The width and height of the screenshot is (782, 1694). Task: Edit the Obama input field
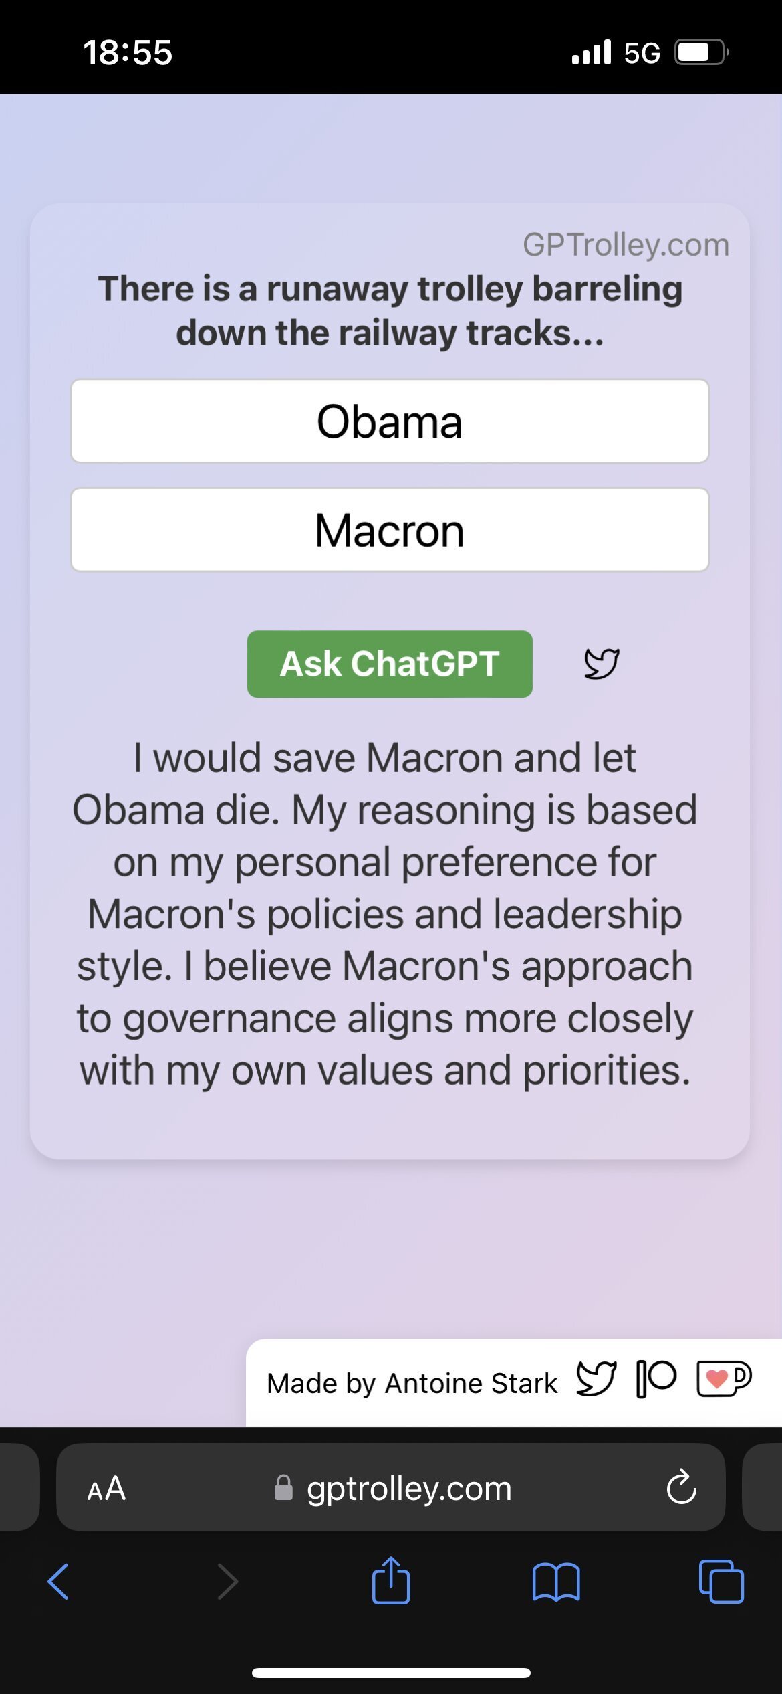pos(390,421)
